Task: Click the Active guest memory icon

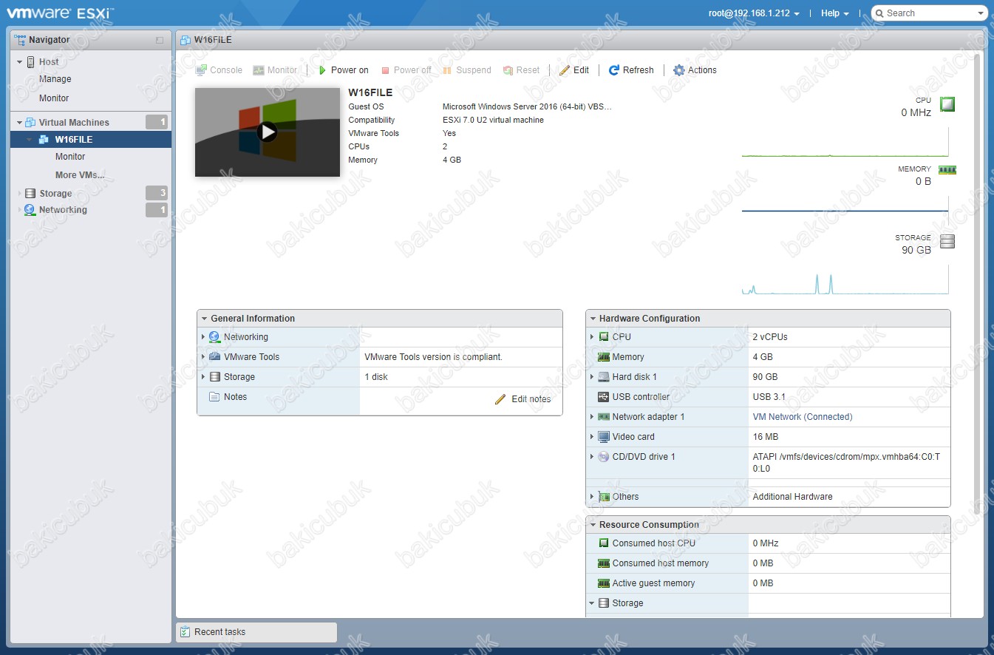Action: tap(604, 583)
